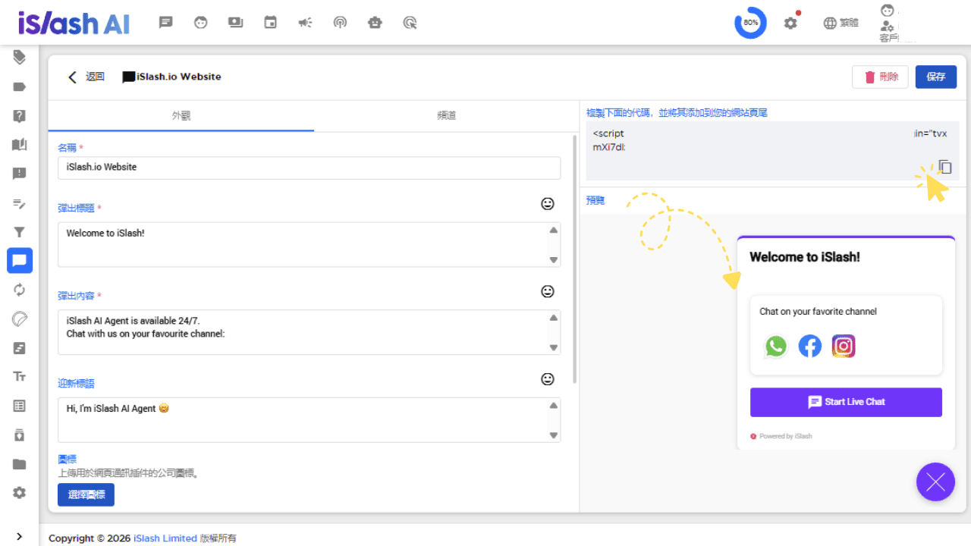
Task: Open the folder icon in sidebar
Action: click(x=20, y=464)
